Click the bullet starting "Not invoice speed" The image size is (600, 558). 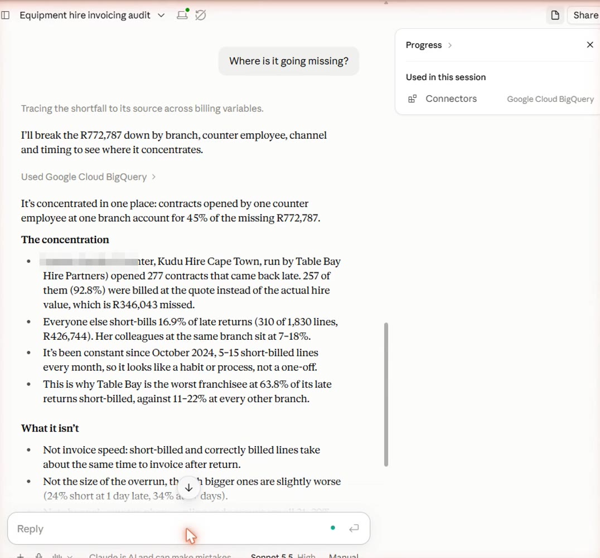(181, 457)
